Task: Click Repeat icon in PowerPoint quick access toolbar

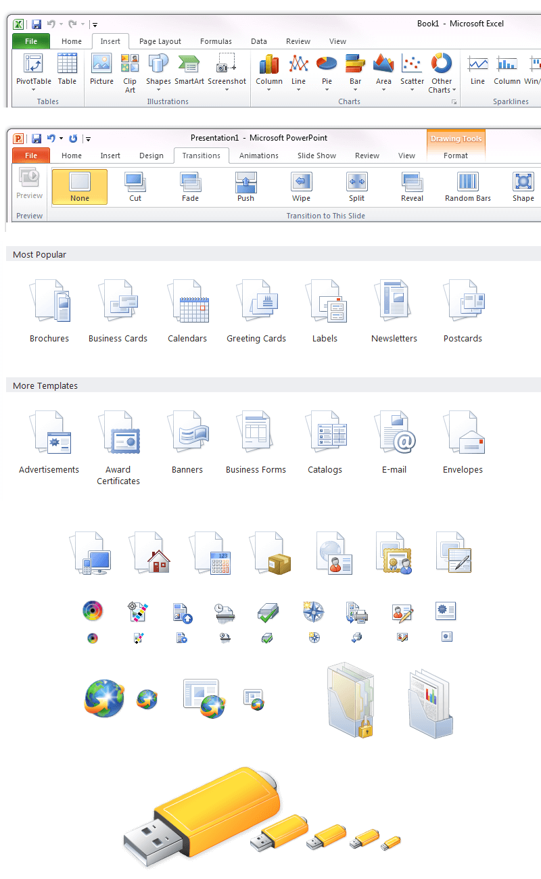Action: (73, 139)
